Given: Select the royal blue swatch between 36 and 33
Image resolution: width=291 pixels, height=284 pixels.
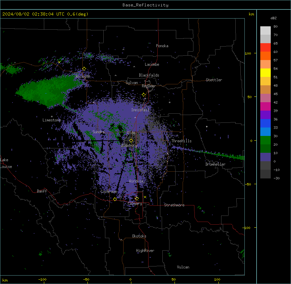Looking at the screenshot, I should point(265,123).
